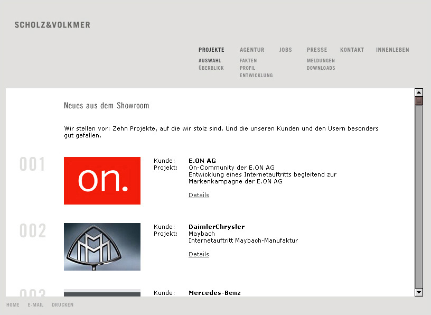Open Details for the DaimlerChrysler Maybach project
431x315 pixels.
click(x=199, y=254)
